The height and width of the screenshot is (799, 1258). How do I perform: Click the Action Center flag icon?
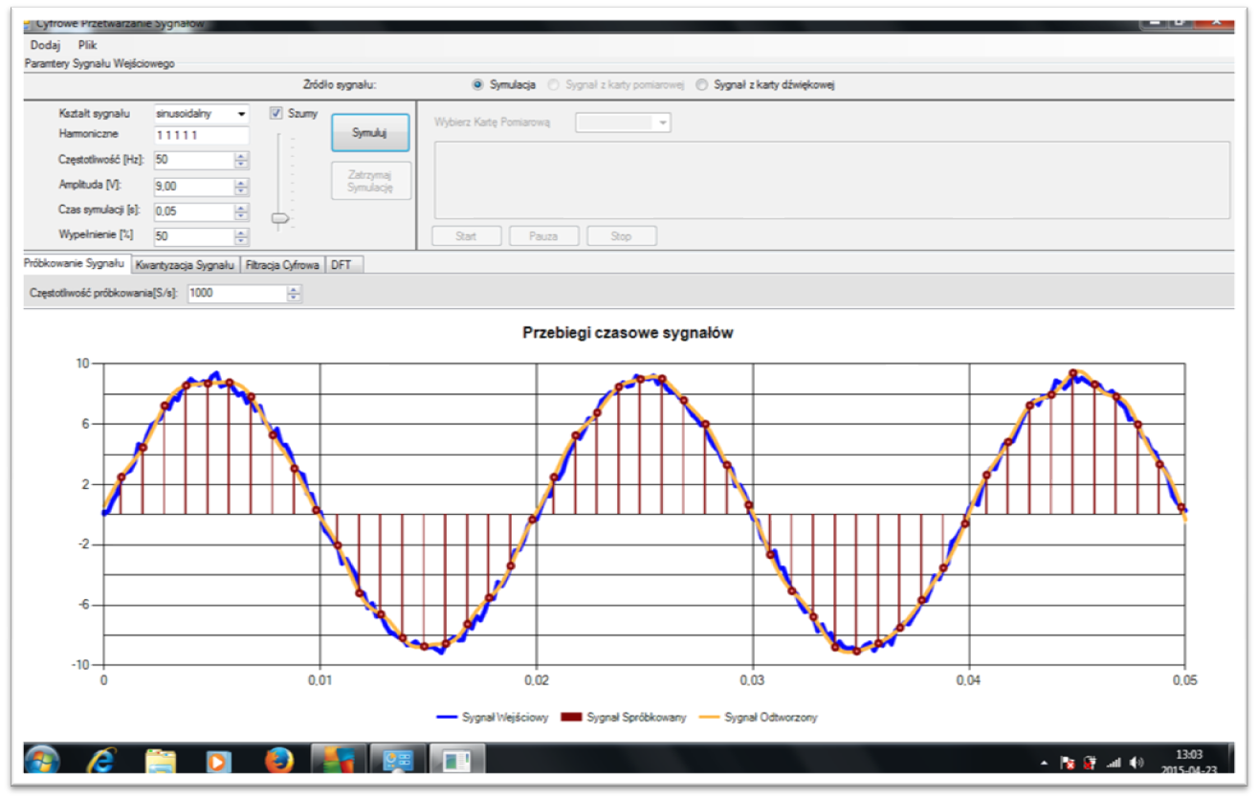(x=1068, y=763)
